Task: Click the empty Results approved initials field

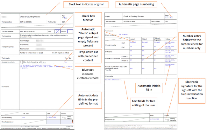Action: [67, 122]
